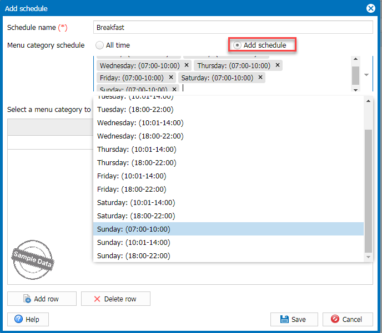Edit the Schedule name field

pos(233,27)
